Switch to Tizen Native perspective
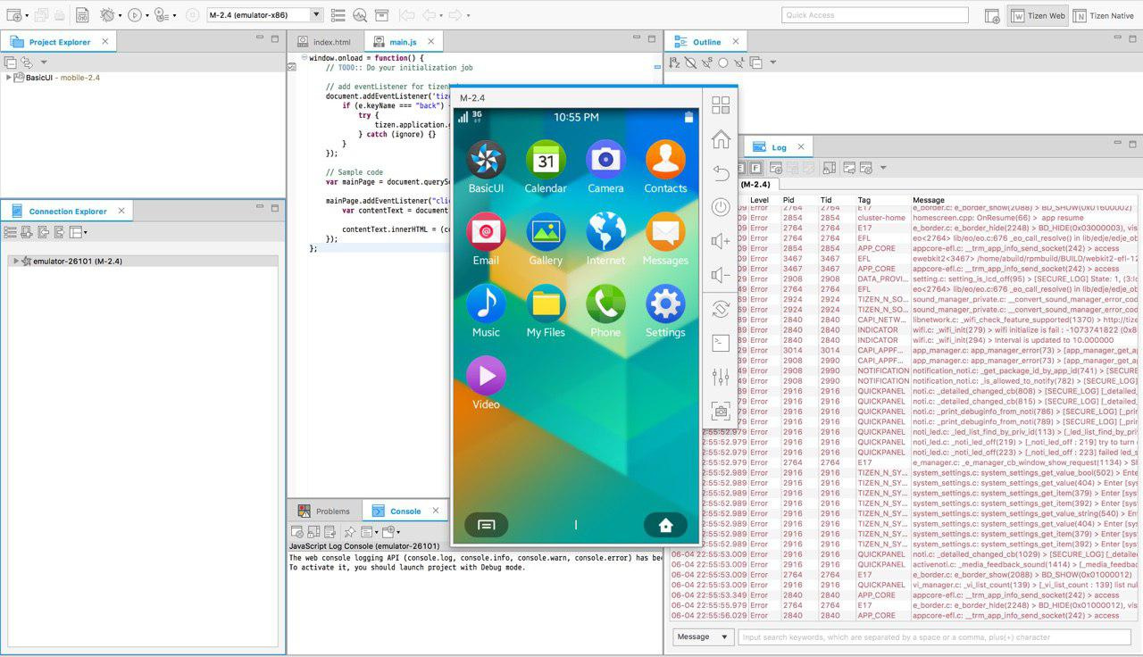Image resolution: width=1143 pixels, height=657 pixels. point(1104,15)
